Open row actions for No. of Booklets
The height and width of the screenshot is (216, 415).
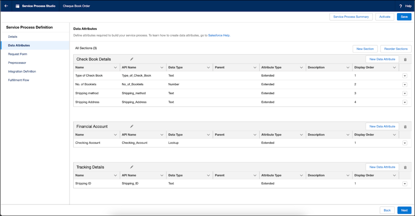click(405, 85)
